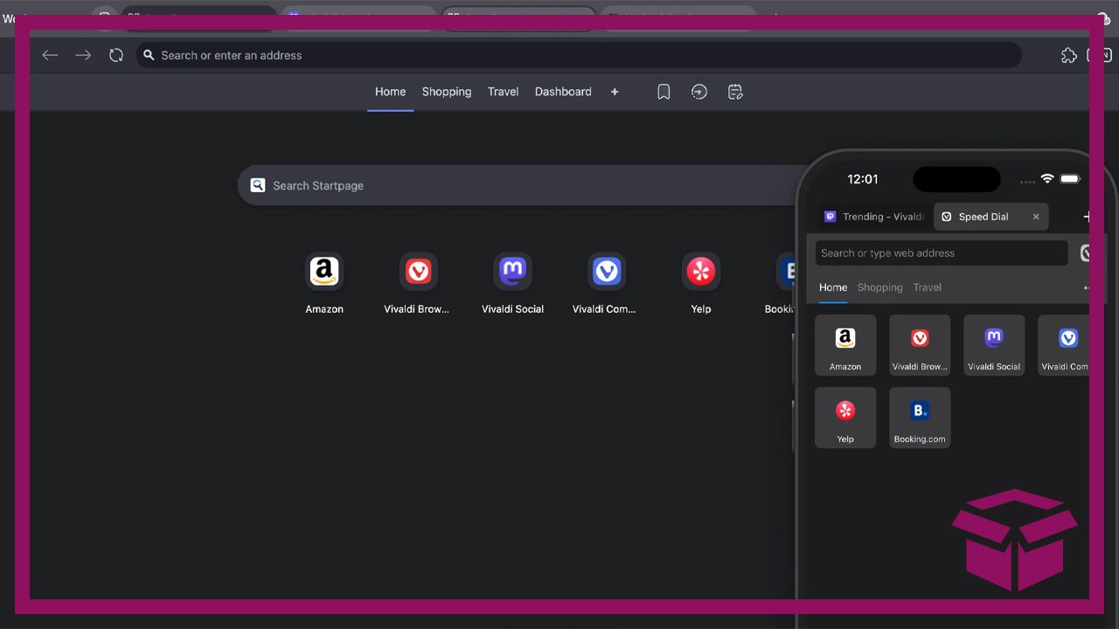Click the desktop address bar field
The image size is (1119, 629).
579,55
